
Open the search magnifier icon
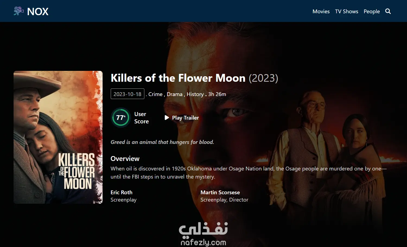point(388,11)
